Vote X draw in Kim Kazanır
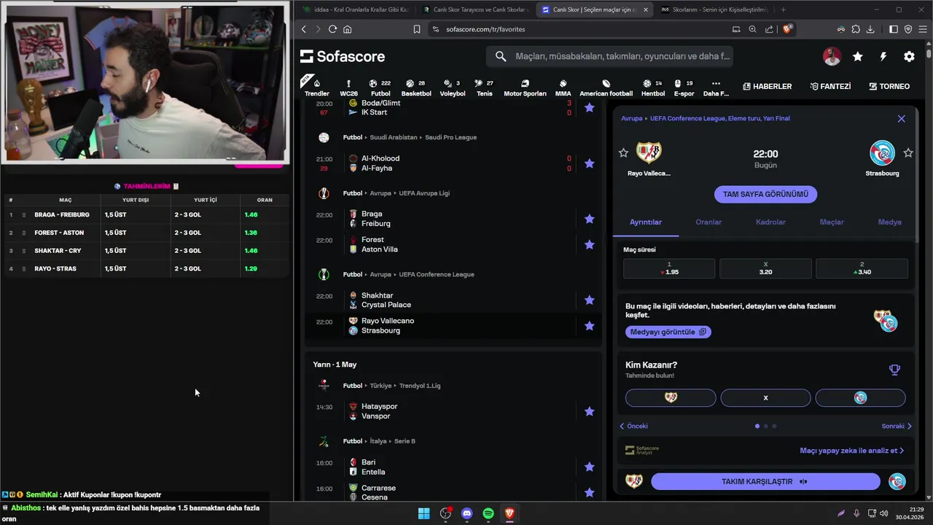933x525 pixels. pos(765,397)
